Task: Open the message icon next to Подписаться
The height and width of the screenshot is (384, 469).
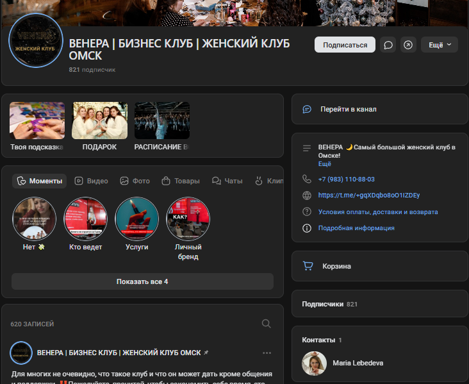Action: click(x=388, y=45)
